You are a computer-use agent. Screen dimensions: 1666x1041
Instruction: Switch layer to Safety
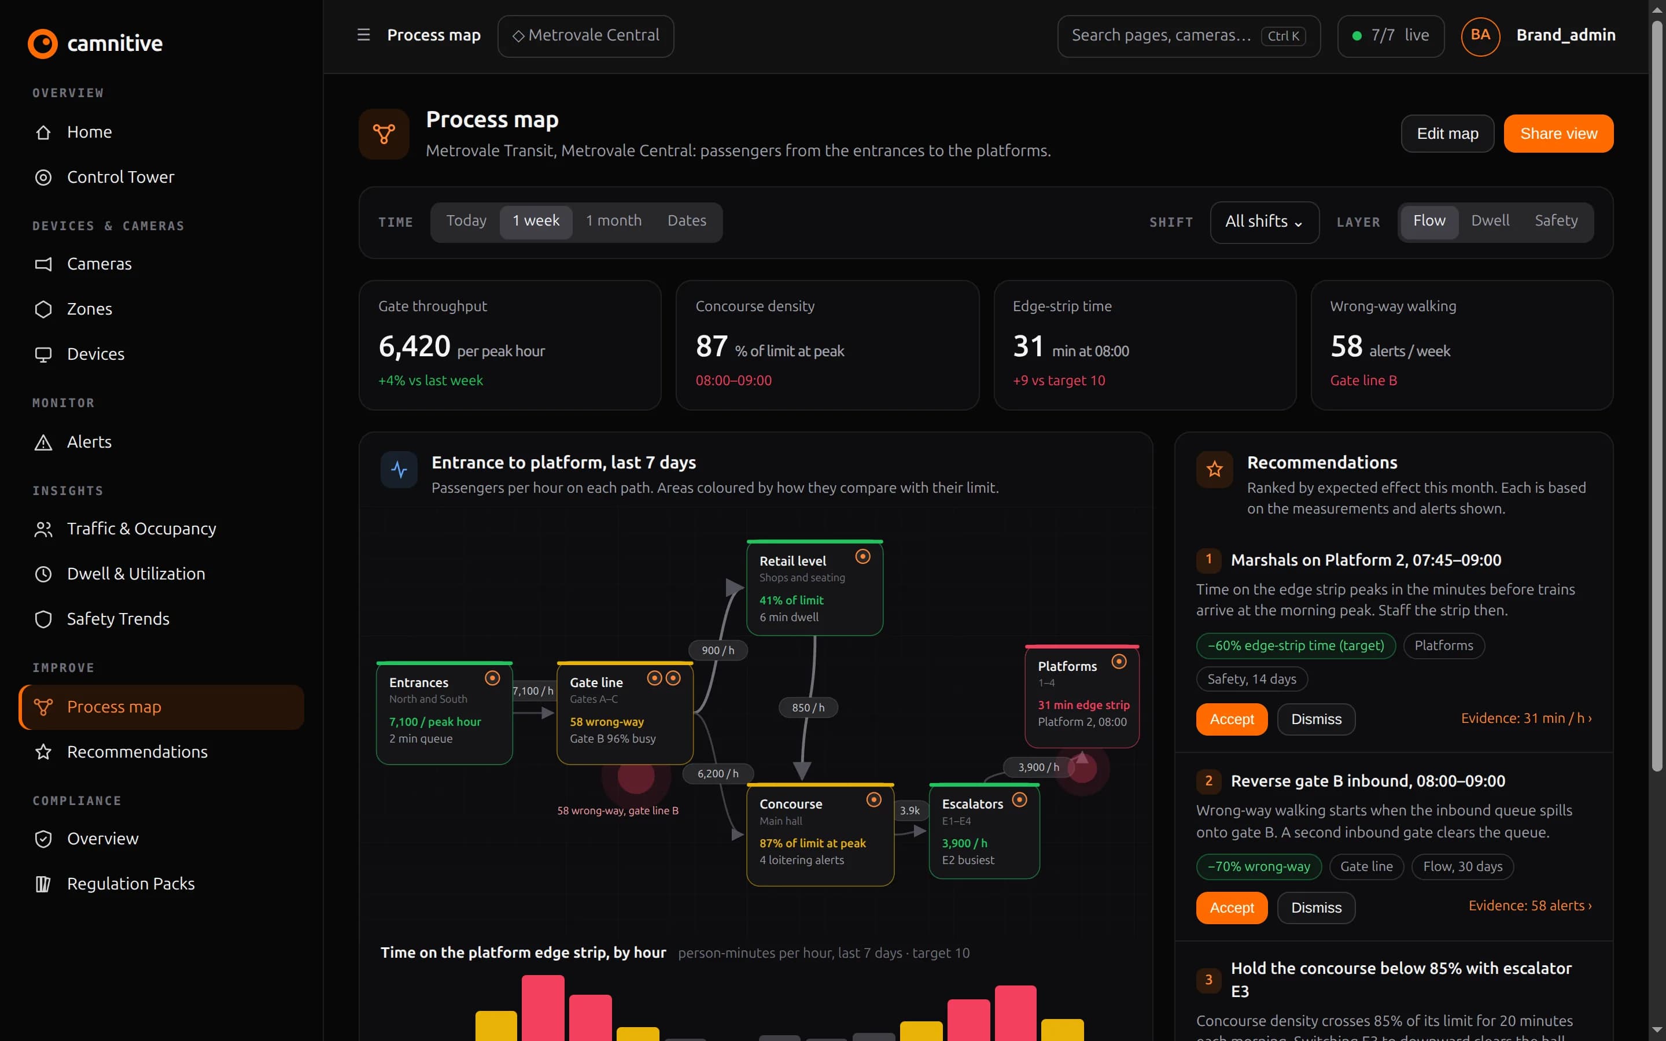[x=1556, y=221]
